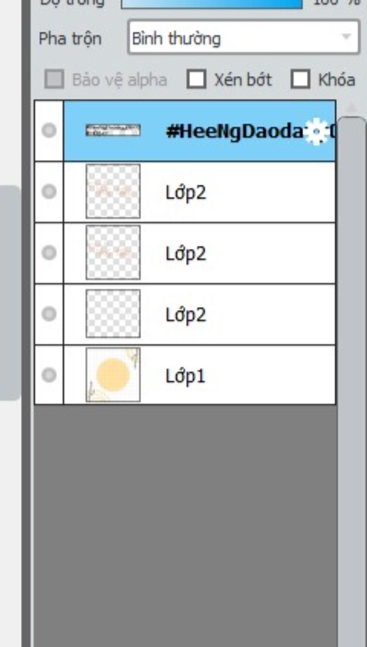Check the Khóa lock checkbox
Screen dimensions: 367x647
[300, 79]
